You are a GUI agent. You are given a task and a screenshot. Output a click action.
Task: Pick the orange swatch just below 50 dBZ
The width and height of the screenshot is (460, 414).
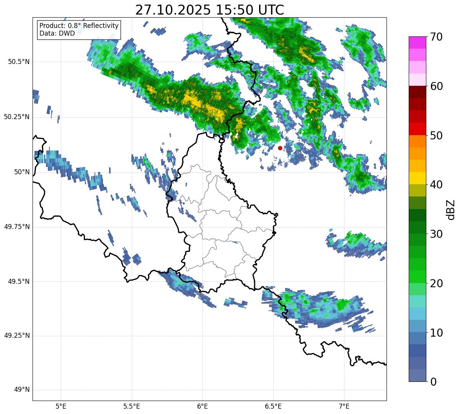pos(417,141)
